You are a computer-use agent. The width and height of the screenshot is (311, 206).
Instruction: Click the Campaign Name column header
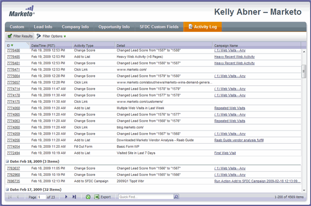pyautogui.click(x=256, y=45)
